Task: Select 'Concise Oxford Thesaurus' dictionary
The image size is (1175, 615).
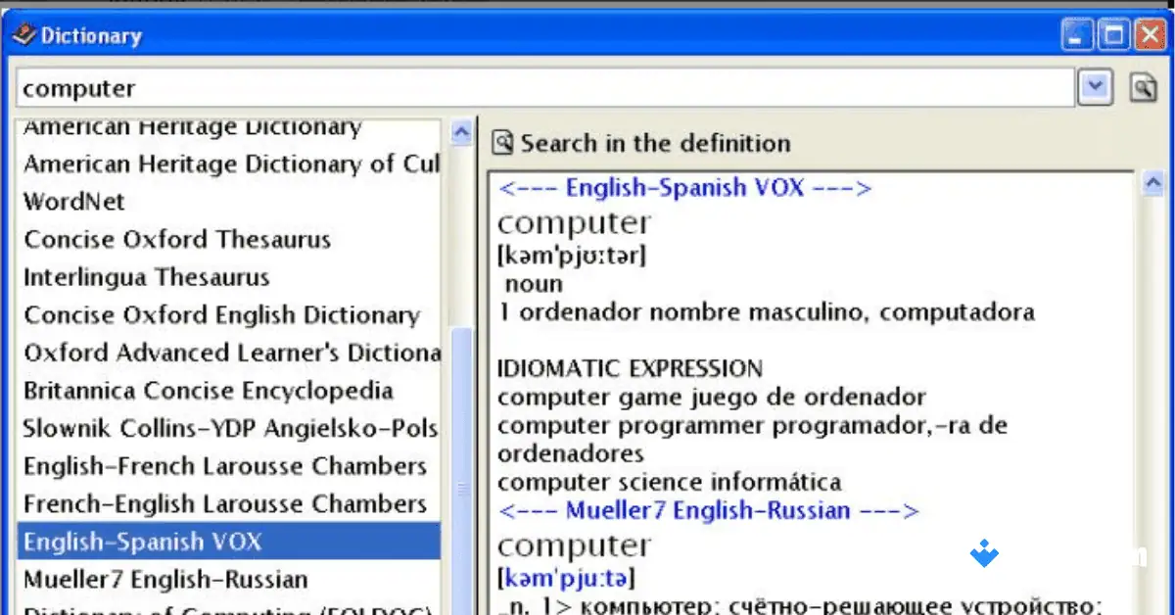Action: [x=176, y=240]
